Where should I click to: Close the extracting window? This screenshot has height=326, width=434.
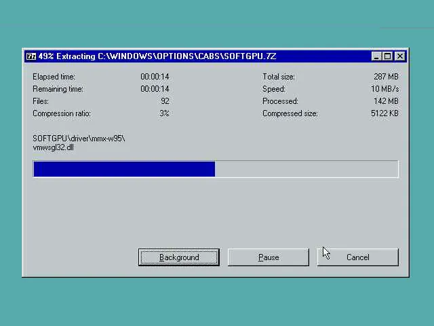coord(399,56)
